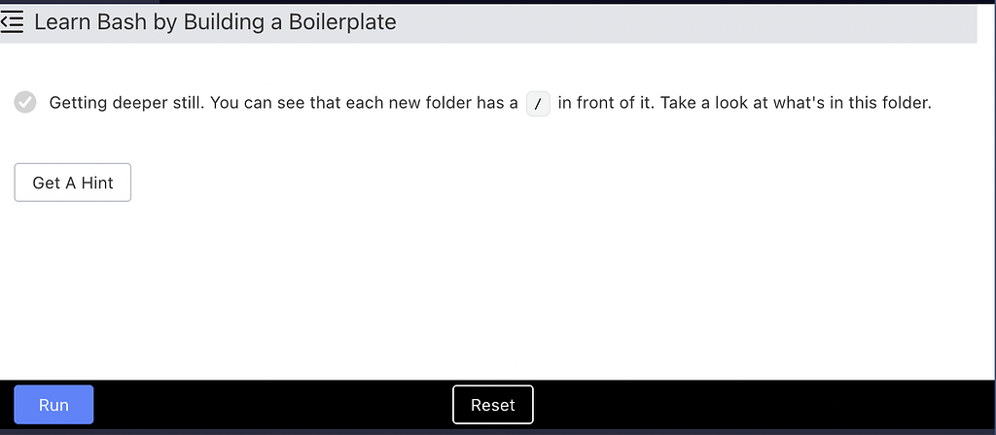
Task: Click the phrase in front of it
Action: pos(606,103)
